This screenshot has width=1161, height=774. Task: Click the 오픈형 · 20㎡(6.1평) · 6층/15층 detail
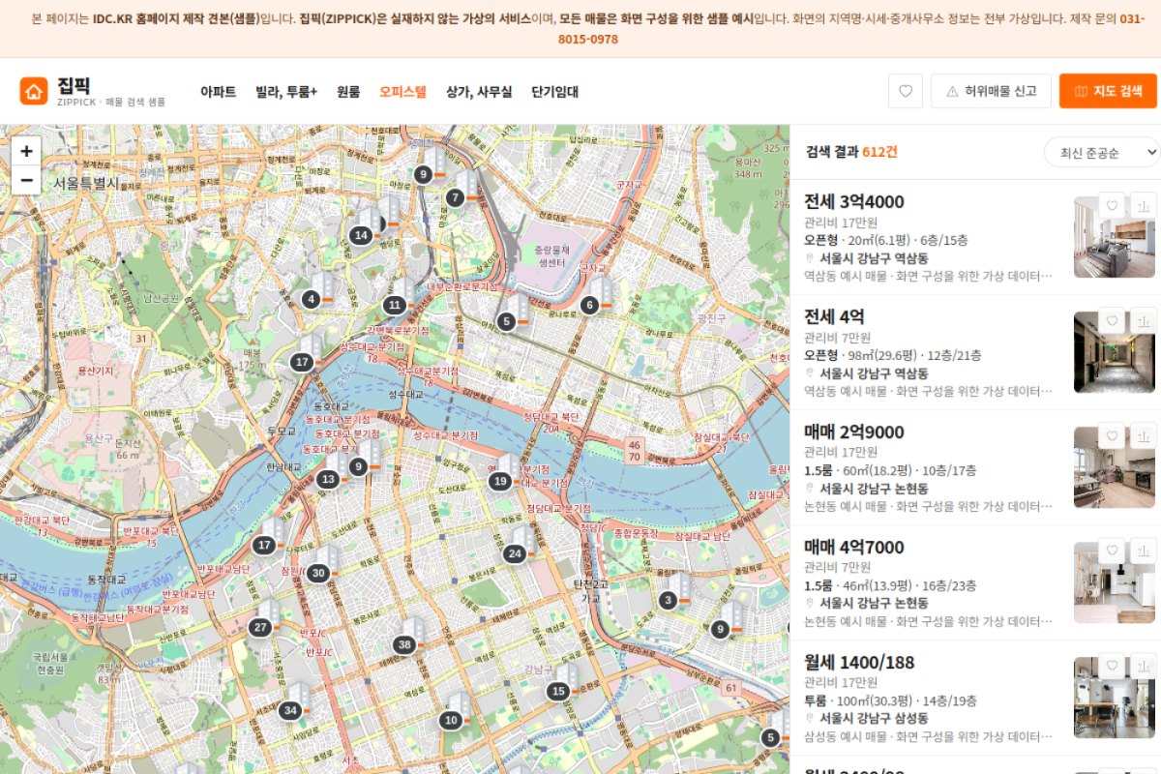pos(886,240)
